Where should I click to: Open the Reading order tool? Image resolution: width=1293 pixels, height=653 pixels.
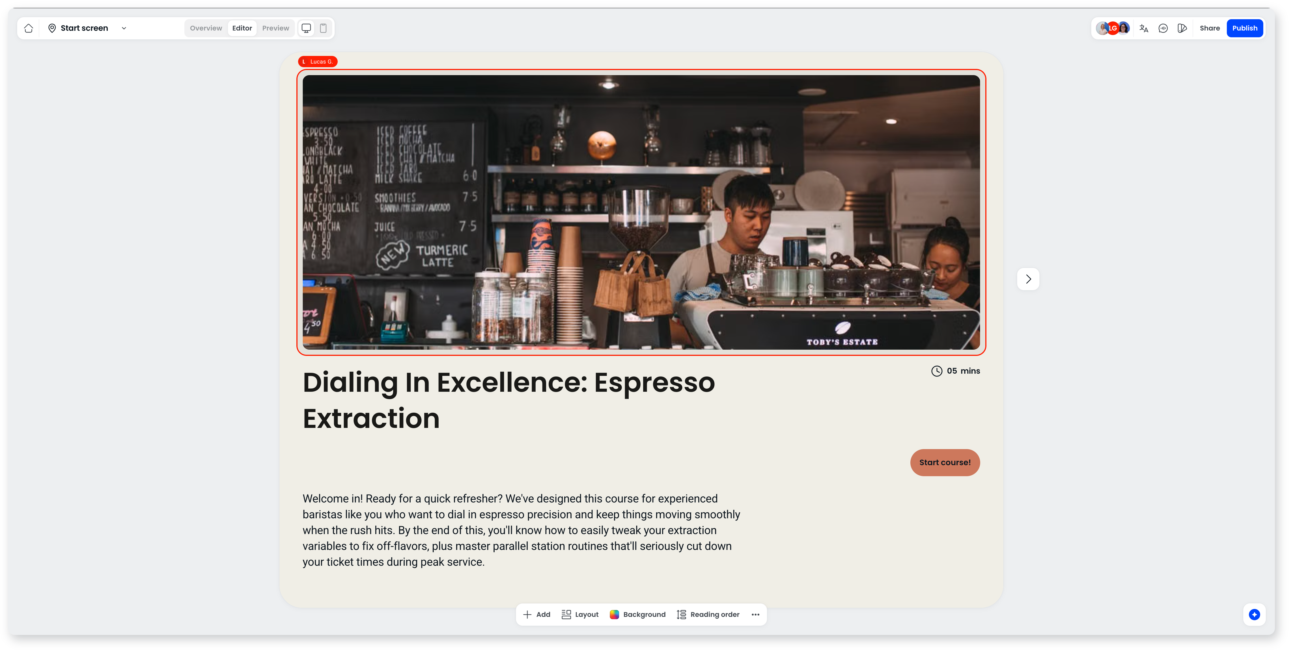[x=708, y=614]
